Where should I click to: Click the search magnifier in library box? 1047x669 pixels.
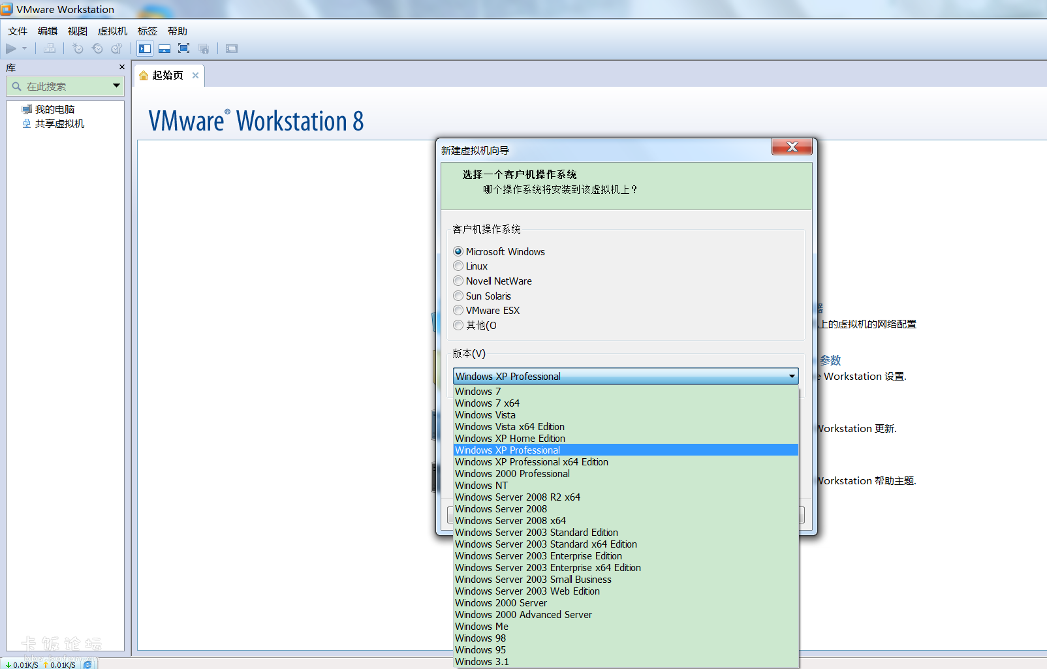tap(17, 86)
